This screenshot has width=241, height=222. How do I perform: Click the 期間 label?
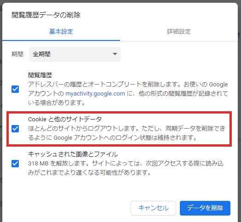(x=17, y=54)
